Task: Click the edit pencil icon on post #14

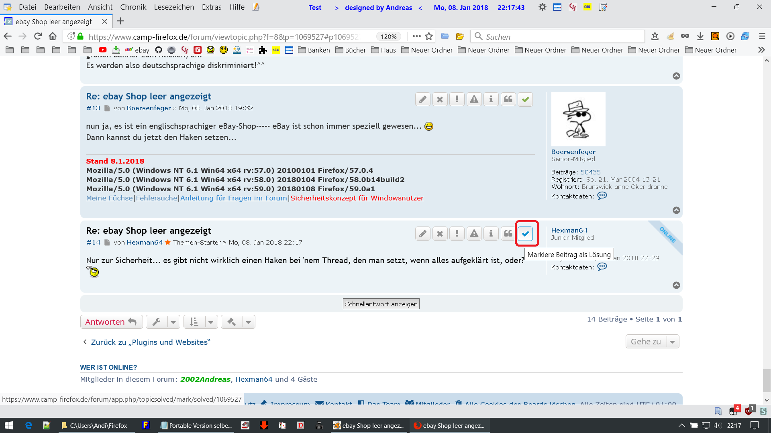Action: click(x=422, y=234)
